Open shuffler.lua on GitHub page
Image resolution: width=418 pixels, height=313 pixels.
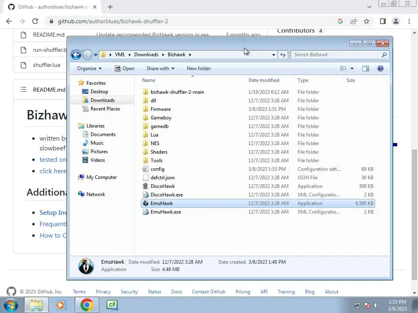[47, 65]
